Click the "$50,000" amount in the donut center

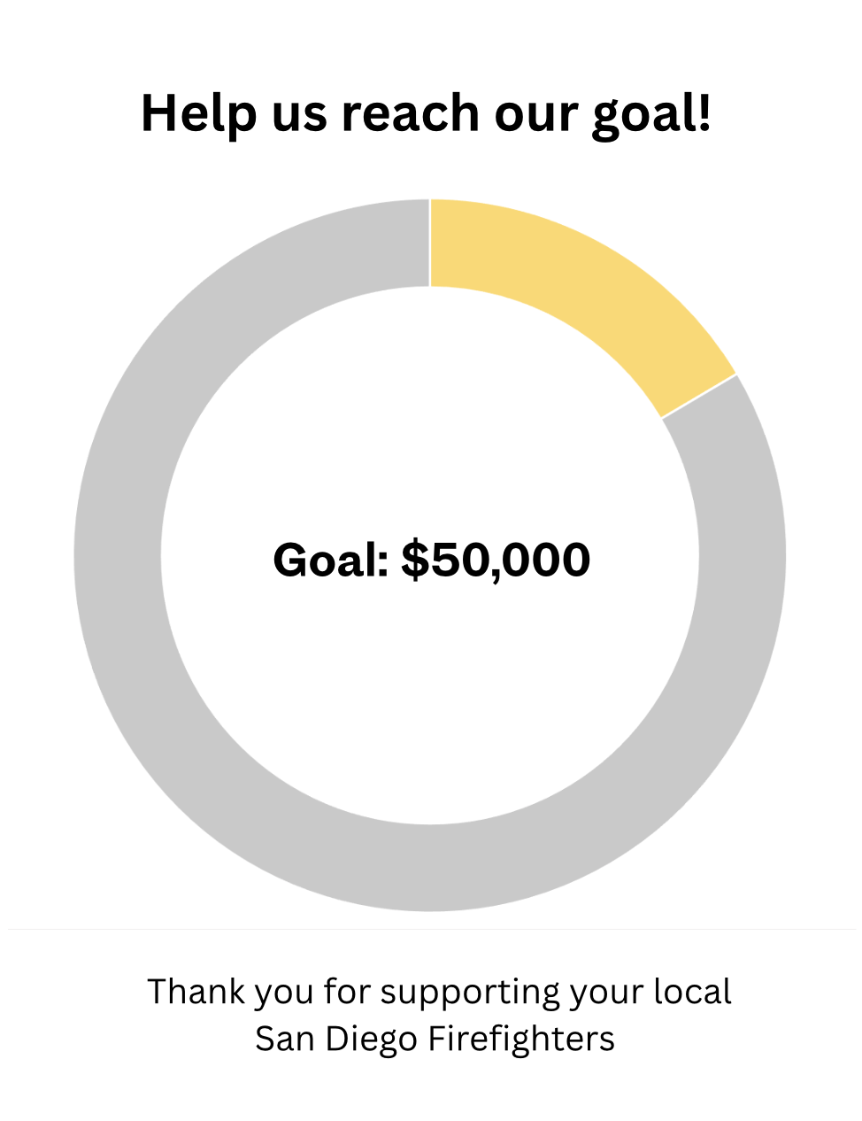496,560
